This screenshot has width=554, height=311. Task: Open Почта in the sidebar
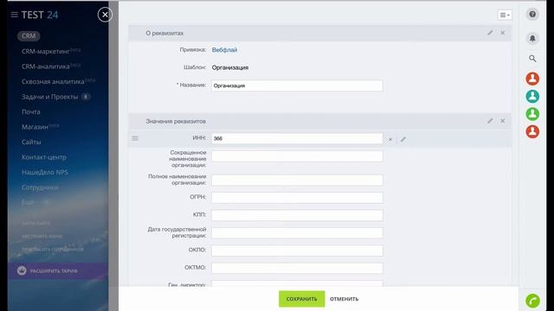31,112
